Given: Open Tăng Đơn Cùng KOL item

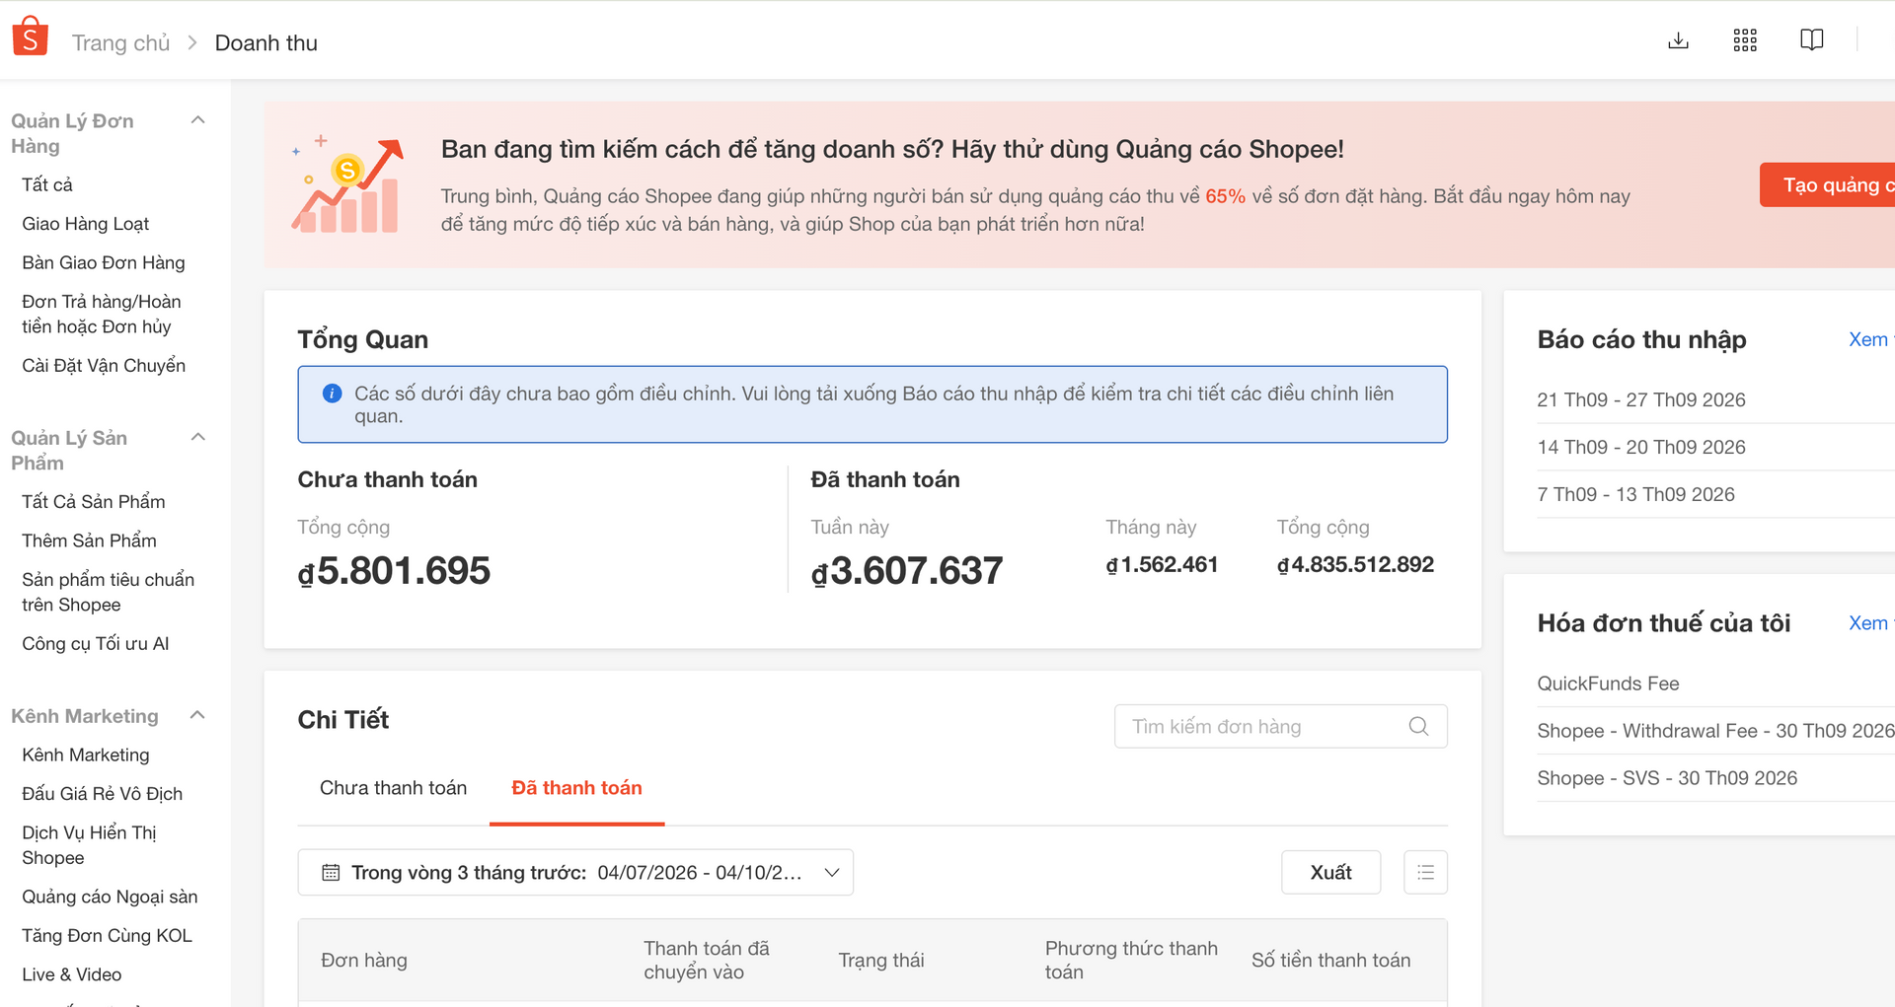Looking at the screenshot, I should (x=107, y=935).
